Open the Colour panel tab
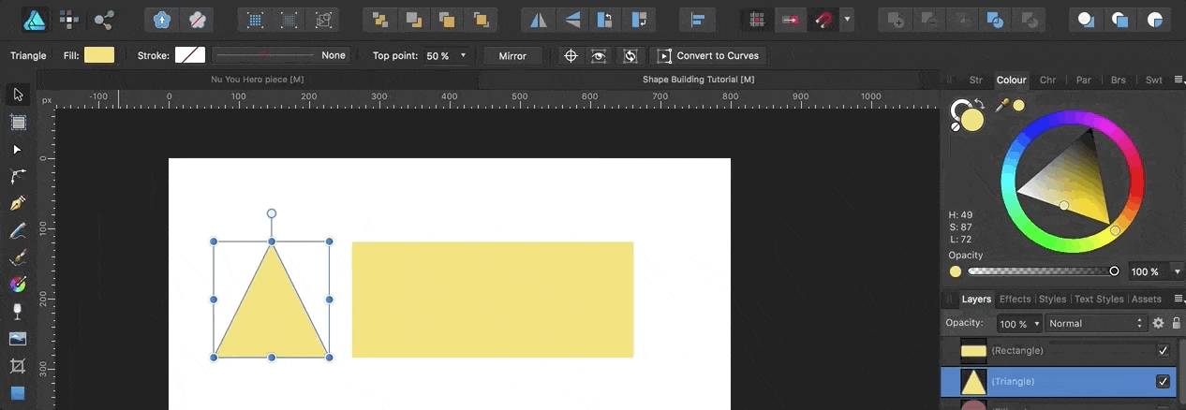 [1012, 81]
